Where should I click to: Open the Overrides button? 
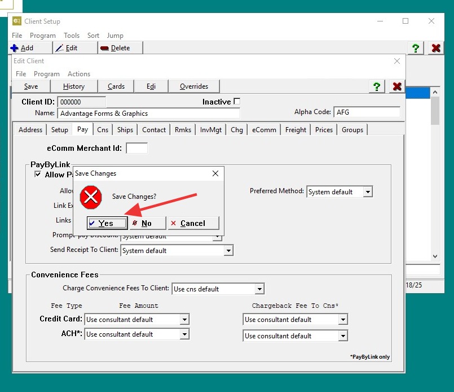coord(194,86)
